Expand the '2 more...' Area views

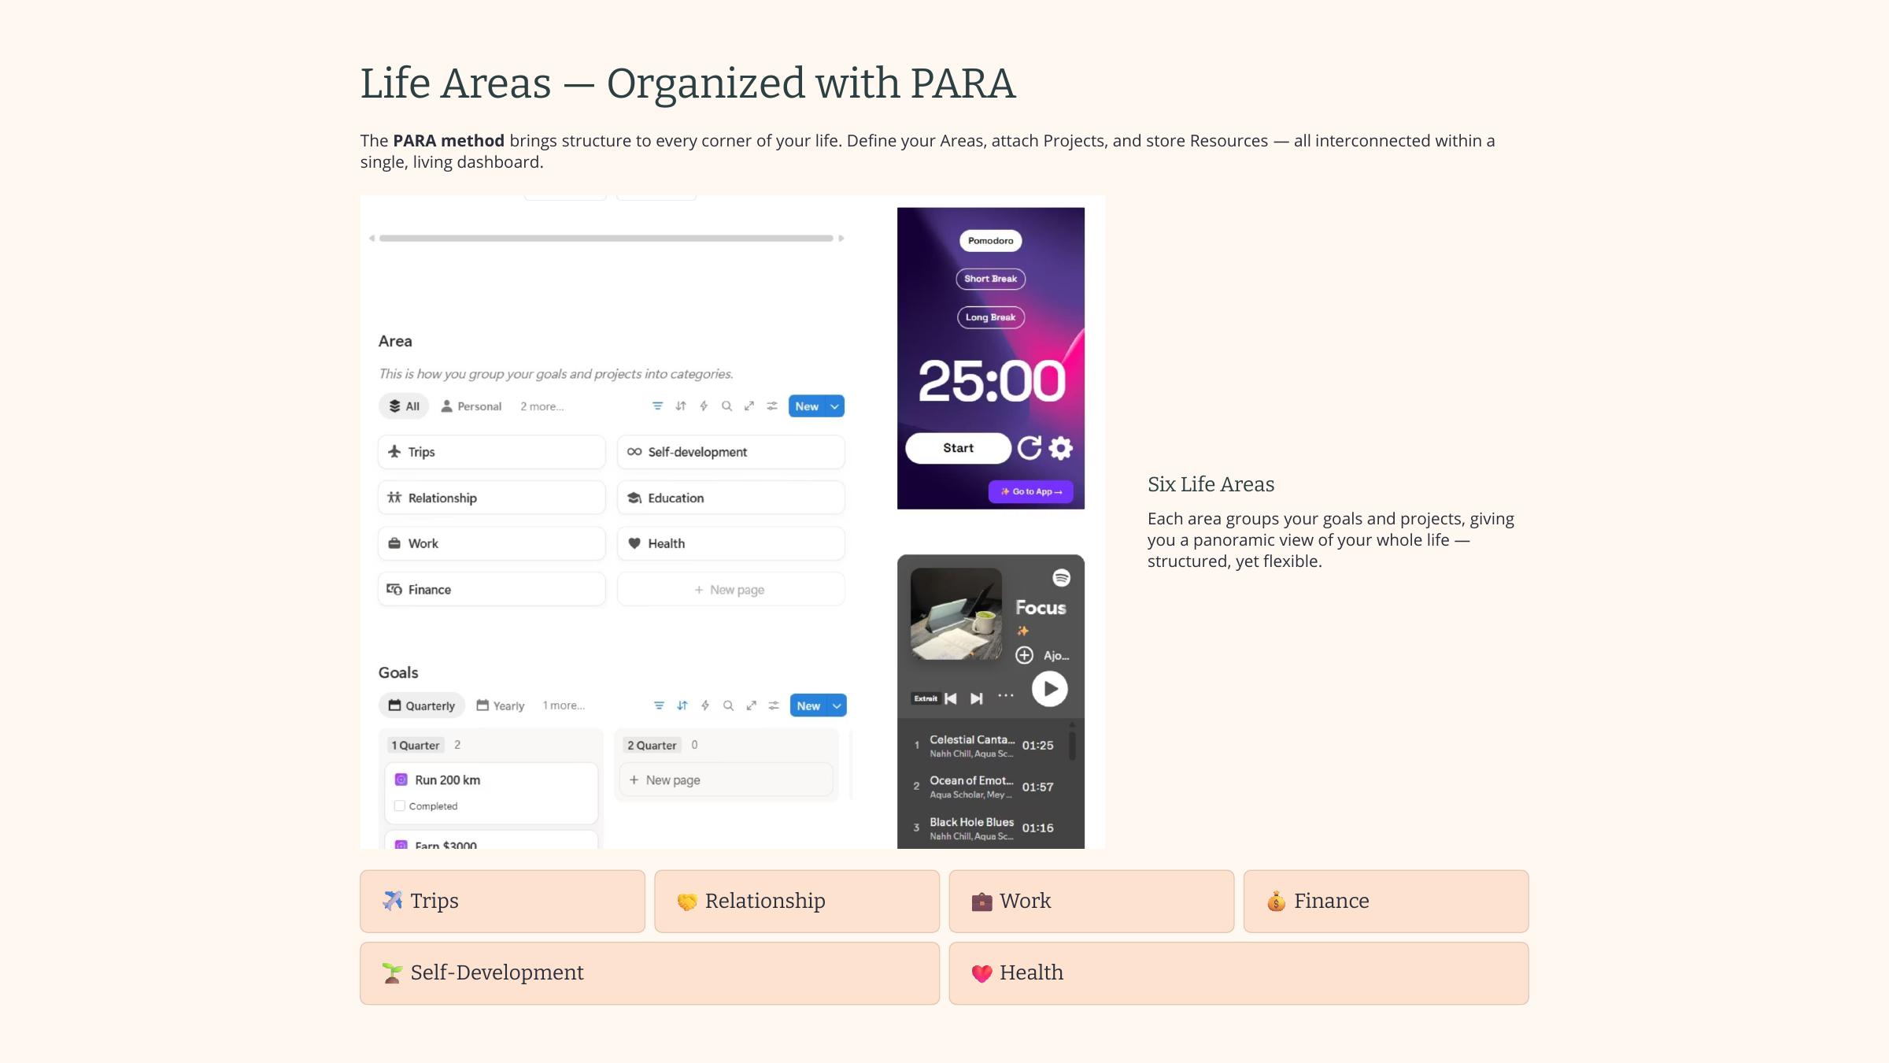542,406
